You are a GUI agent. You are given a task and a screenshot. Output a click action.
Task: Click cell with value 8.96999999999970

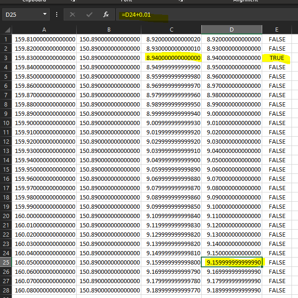172,86
